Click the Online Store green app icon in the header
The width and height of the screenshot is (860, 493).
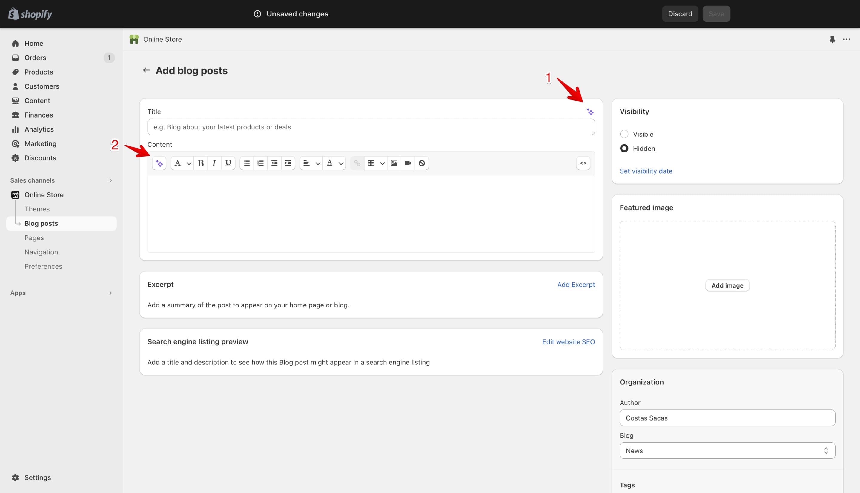[x=134, y=39]
